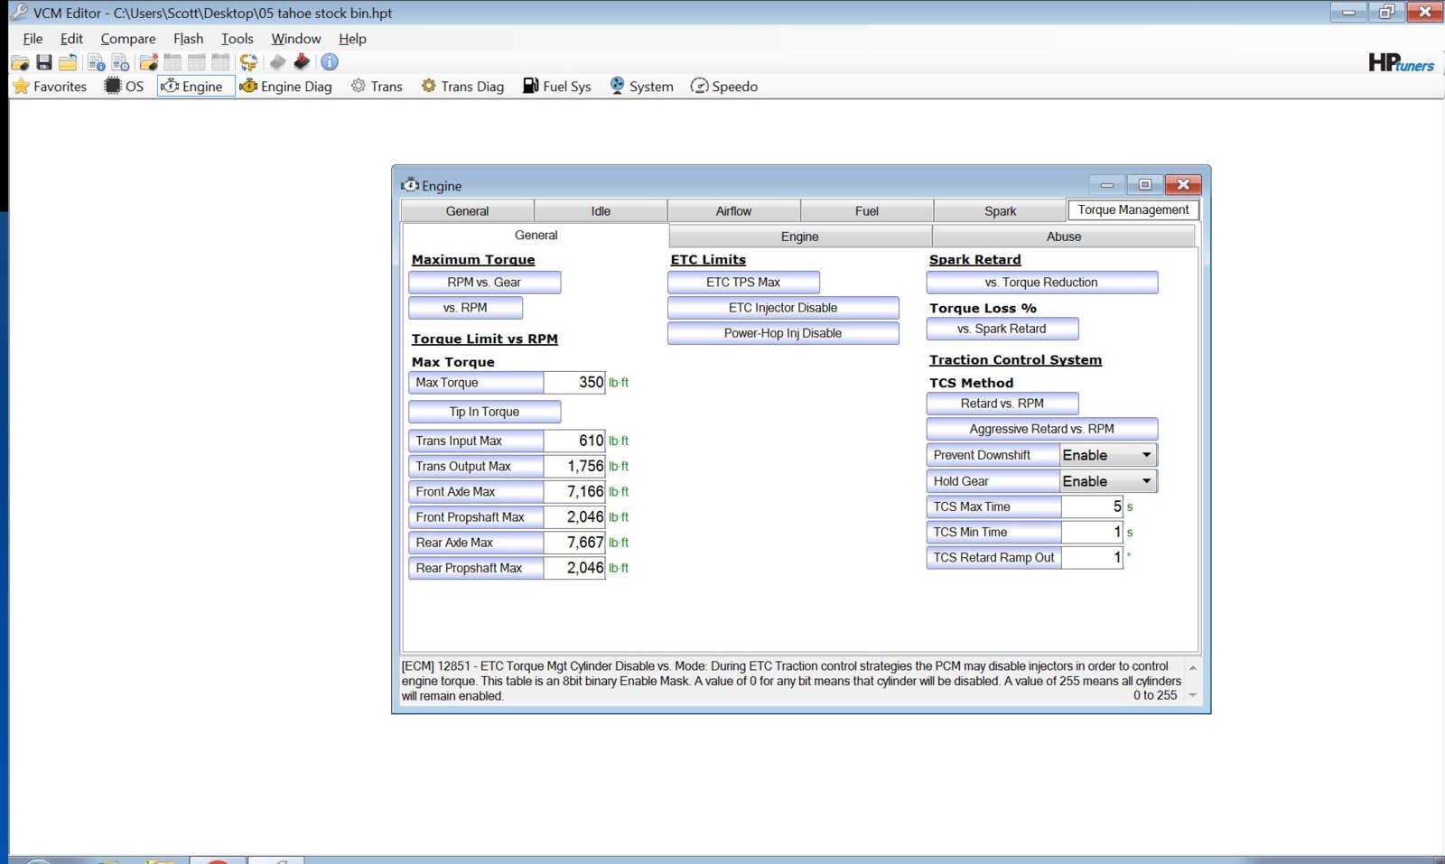Open the Trans Diag section
Image resolution: width=1445 pixels, height=864 pixels.
tap(462, 87)
